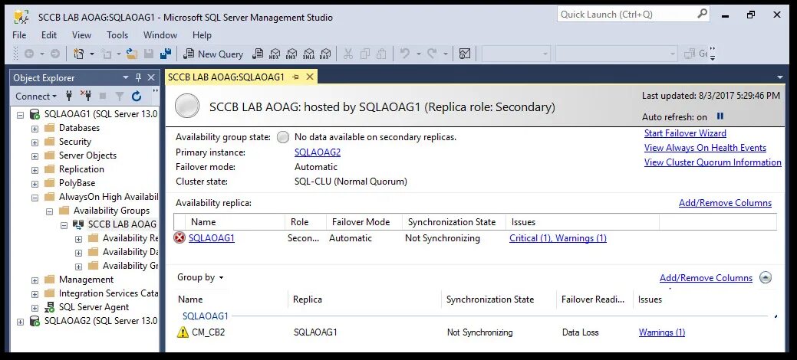Click the Connect Object Explorer plug icon
The height and width of the screenshot is (360, 797).
69,97
